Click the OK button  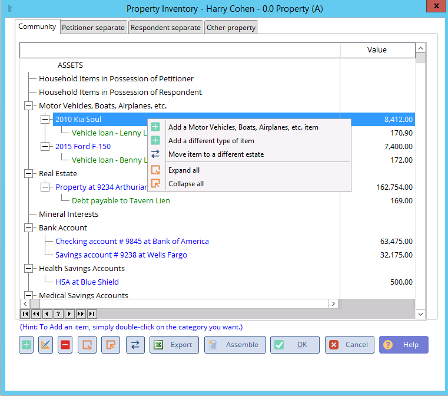[295, 345]
